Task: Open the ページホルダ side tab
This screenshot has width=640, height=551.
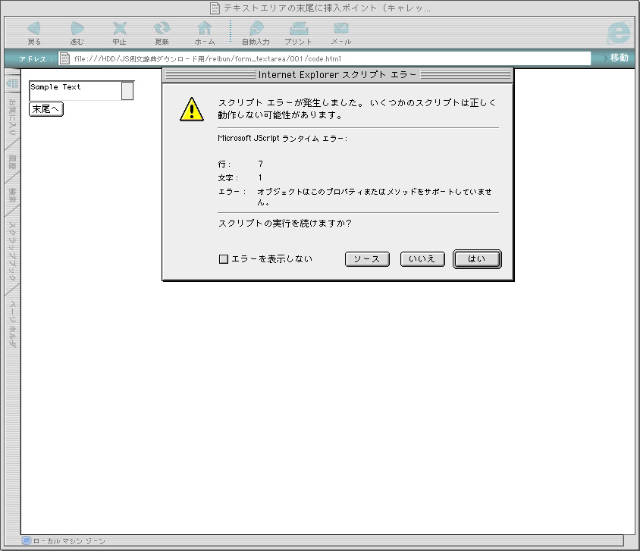Action: [x=12, y=324]
